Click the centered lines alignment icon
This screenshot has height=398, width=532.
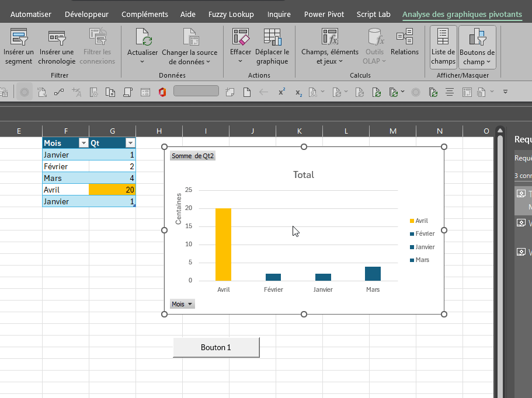tap(450, 92)
